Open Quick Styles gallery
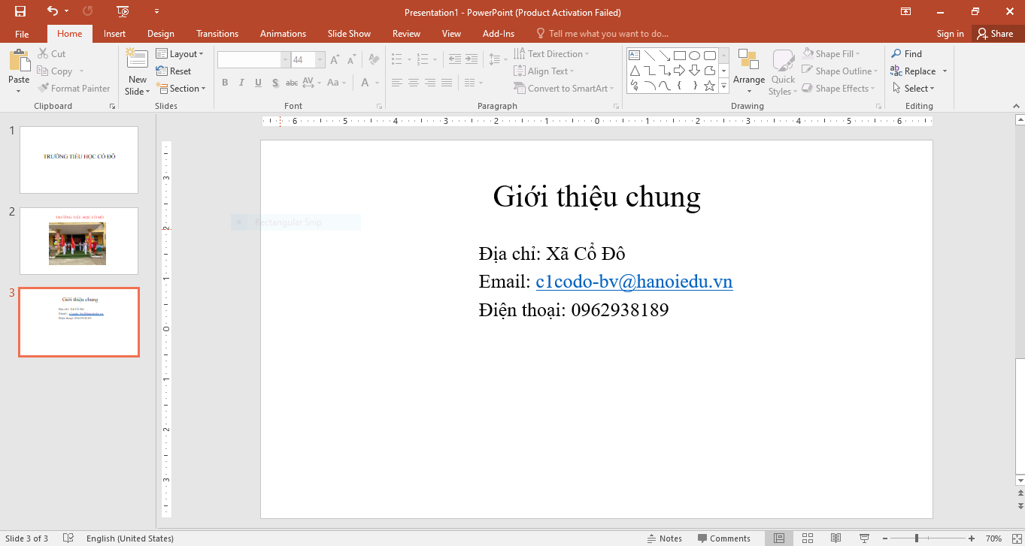Viewport: 1025px width, 546px height. coord(782,71)
